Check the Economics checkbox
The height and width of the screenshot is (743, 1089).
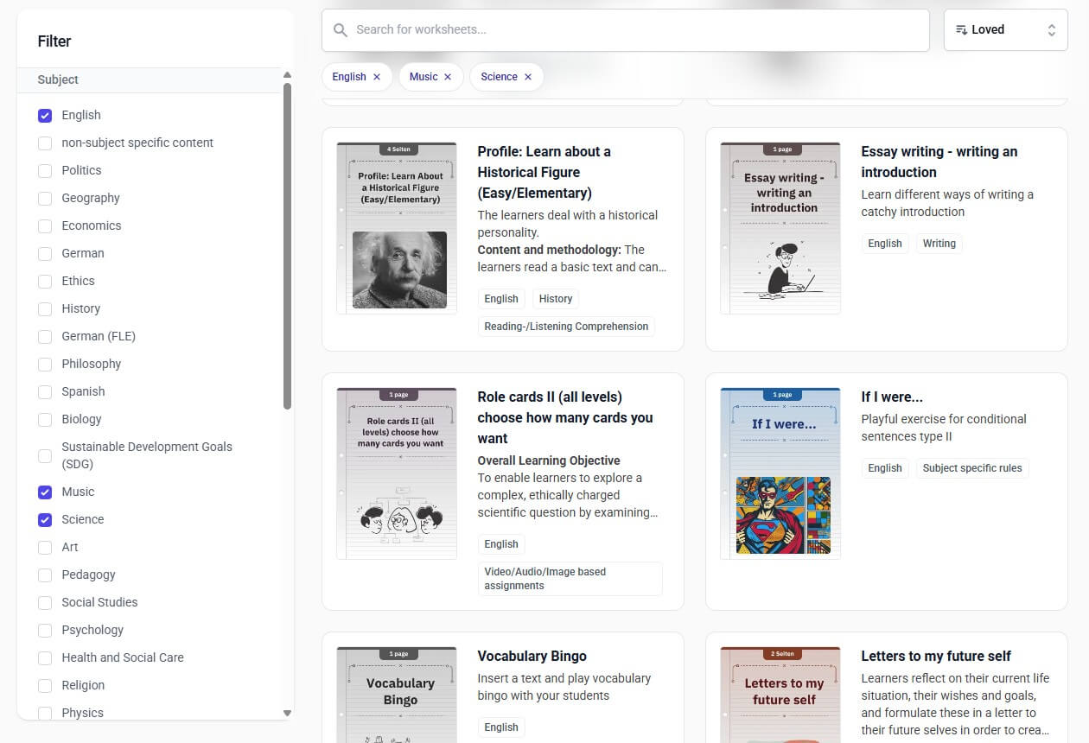45,225
